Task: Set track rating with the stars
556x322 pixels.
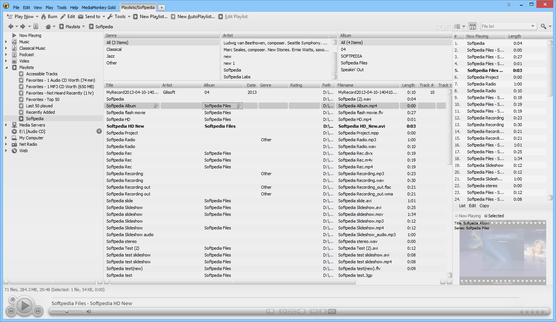Action: click(x=532, y=311)
